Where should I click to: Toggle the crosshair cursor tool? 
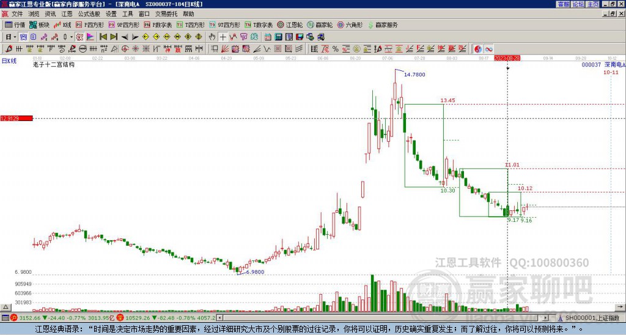223,37
